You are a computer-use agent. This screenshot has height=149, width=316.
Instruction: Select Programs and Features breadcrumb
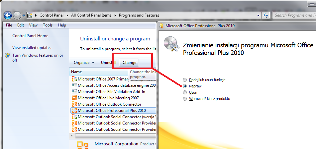coord(139,15)
